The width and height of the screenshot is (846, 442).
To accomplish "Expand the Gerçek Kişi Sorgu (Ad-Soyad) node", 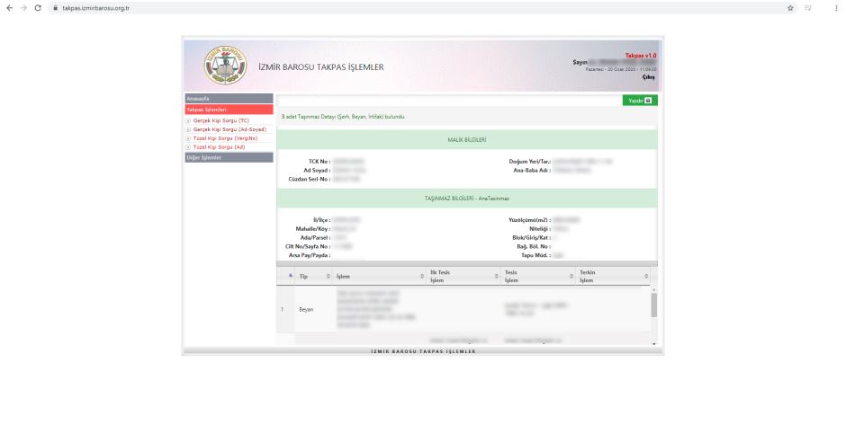I will [188, 129].
